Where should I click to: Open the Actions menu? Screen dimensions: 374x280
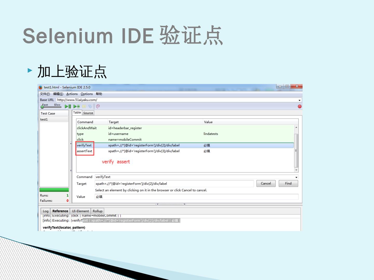point(72,94)
